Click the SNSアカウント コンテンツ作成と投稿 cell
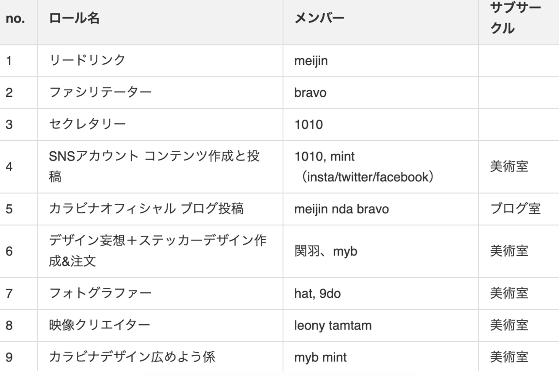Screen dimensions: 559x376 point(154,167)
